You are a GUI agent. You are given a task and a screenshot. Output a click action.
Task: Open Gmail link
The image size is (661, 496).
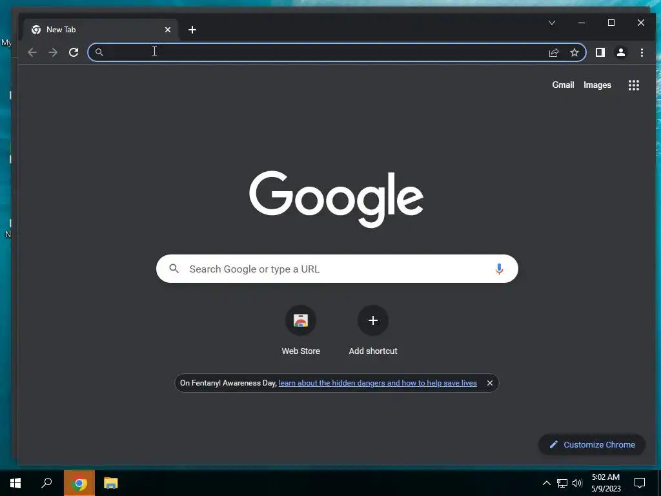click(x=563, y=85)
